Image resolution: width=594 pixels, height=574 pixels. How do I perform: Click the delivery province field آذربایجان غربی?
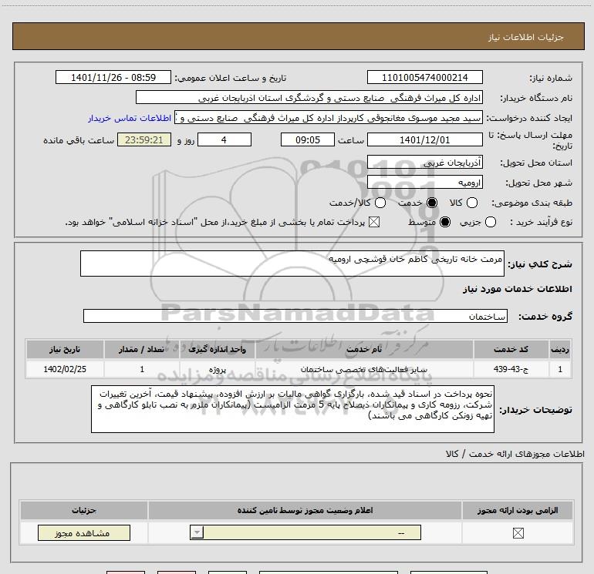(424, 163)
